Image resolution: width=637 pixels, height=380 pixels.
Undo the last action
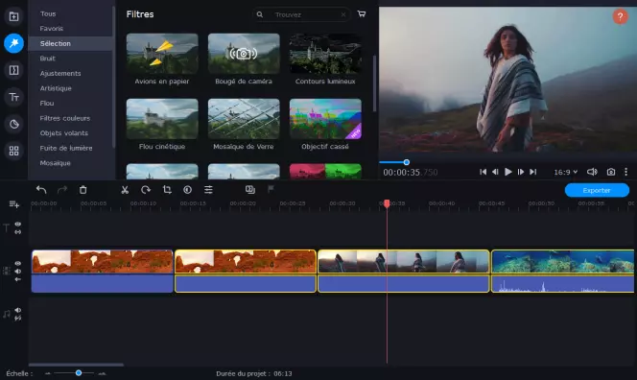[x=41, y=190]
